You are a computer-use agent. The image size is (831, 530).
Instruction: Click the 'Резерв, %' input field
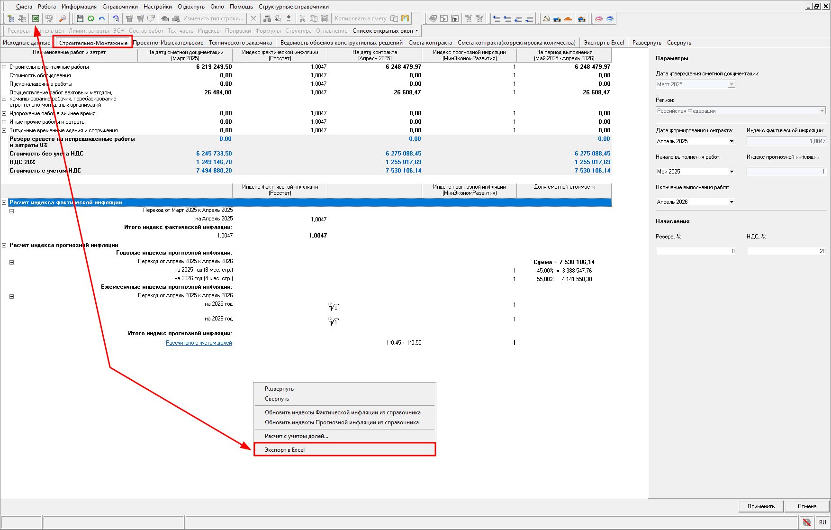point(696,251)
